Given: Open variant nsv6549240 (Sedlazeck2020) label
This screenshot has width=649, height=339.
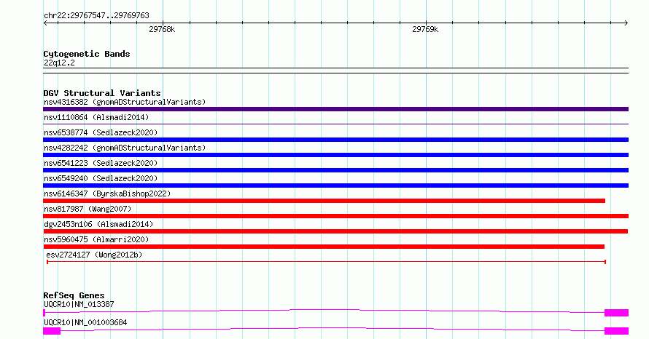Looking at the screenshot, I should coord(101,178).
